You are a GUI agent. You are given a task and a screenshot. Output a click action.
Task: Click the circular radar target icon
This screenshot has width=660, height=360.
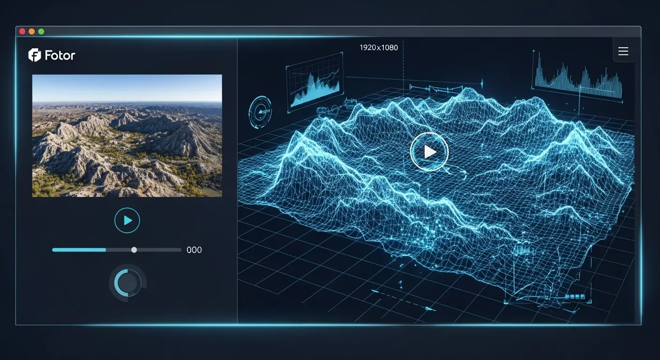pyautogui.click(x=260, y=112)
